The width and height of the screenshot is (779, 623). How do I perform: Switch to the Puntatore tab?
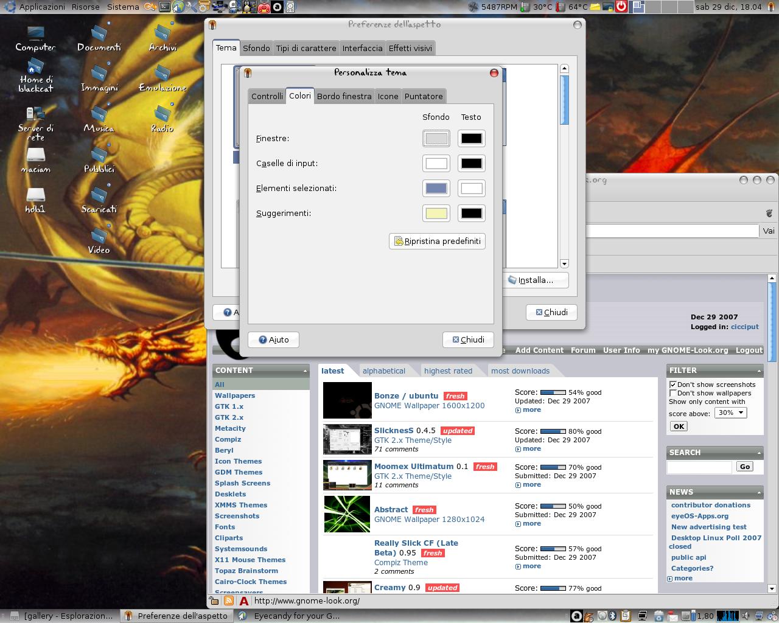424,96
